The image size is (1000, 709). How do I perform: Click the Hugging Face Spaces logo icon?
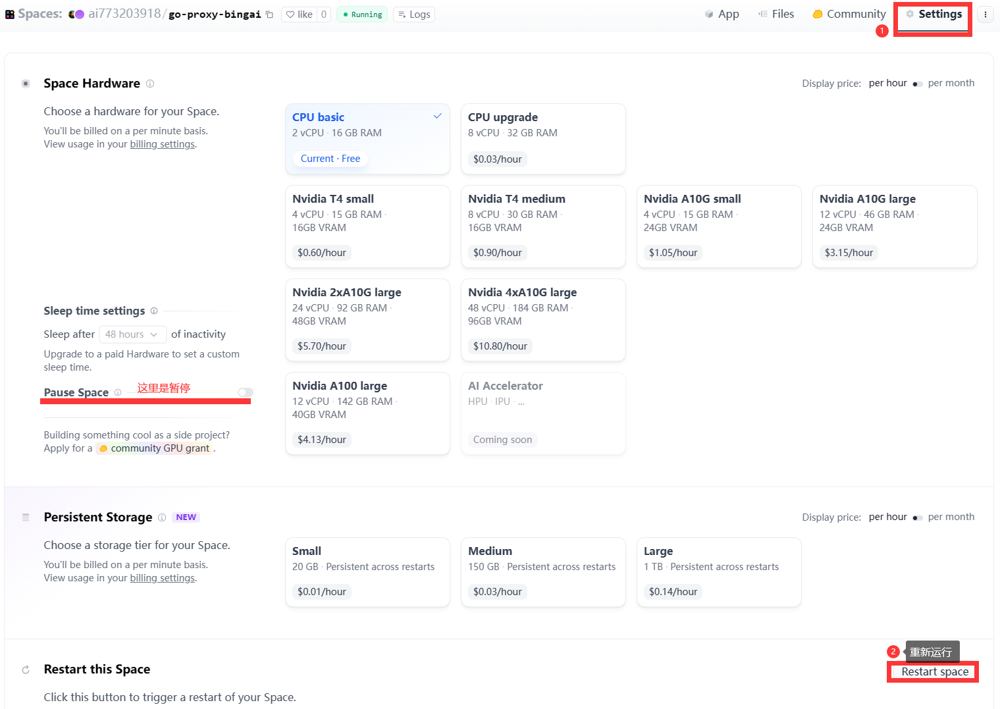click(x=10, y=14)
